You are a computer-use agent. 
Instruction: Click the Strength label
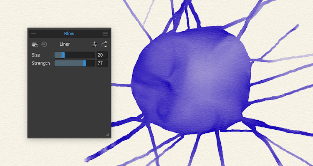tap(41, 63)
